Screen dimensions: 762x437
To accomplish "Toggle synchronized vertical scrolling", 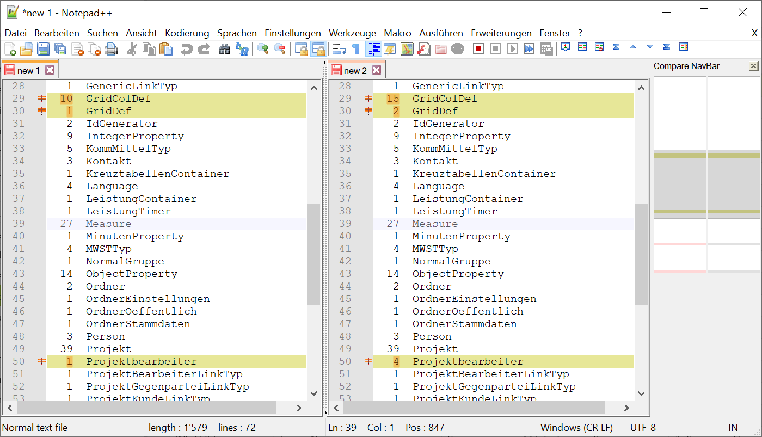I will click(x=301, y=49).
